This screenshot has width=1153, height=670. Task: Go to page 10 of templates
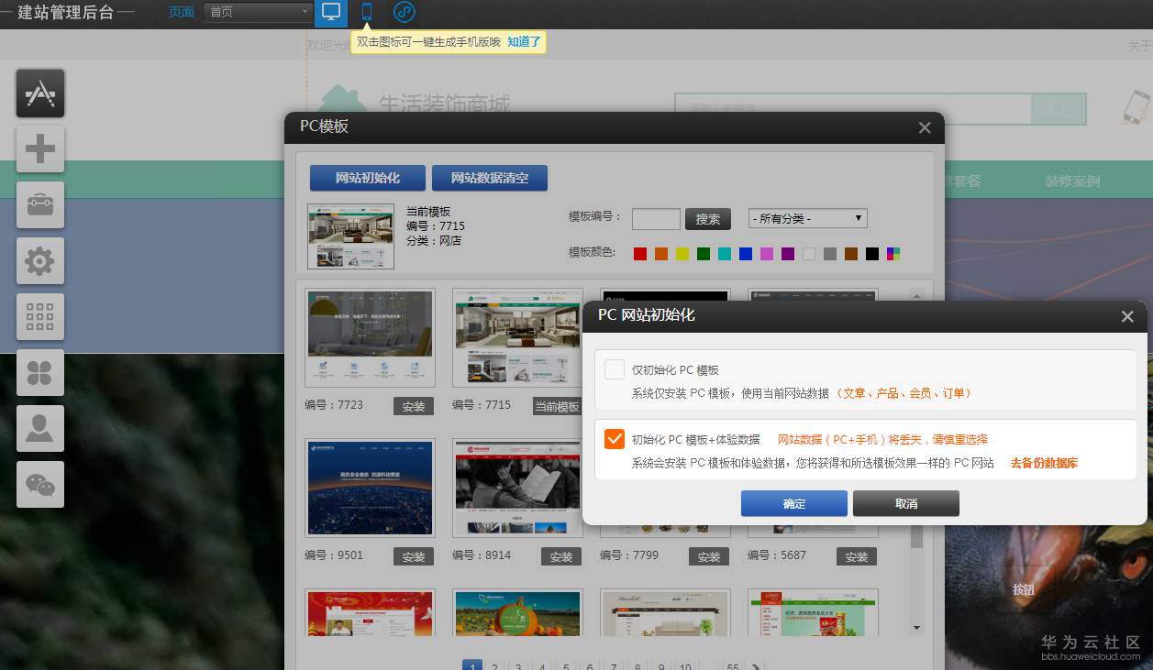point(685,667)
